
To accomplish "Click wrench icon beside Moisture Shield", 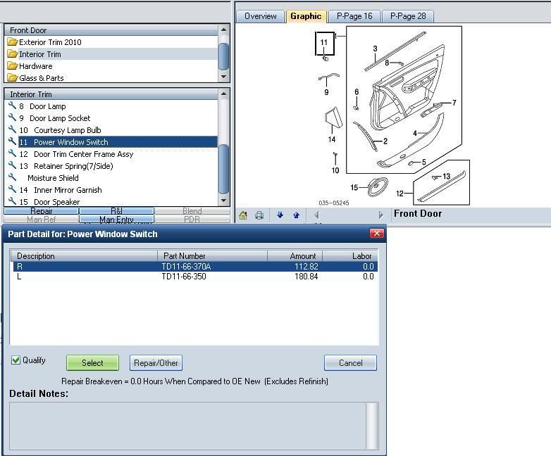I will click(x=12, y=177).
